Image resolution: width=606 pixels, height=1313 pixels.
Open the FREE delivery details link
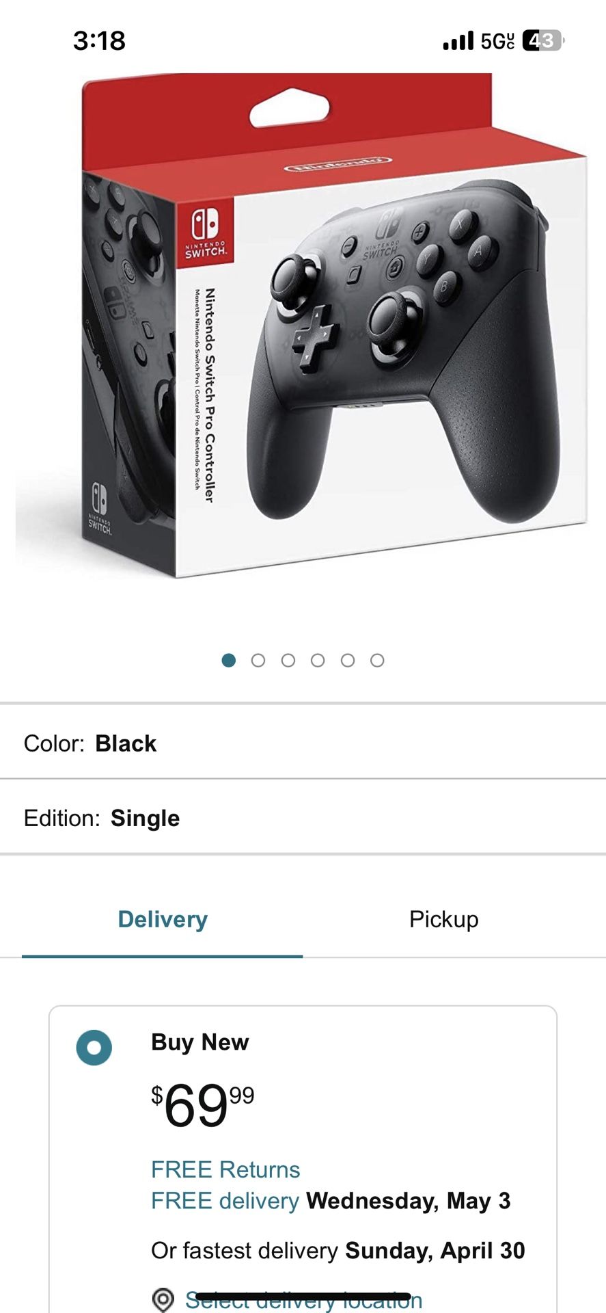225,1201
